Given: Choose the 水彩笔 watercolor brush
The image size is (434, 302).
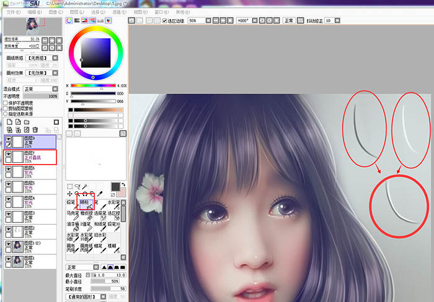Looking at the screenshot, I should [113, 204].
